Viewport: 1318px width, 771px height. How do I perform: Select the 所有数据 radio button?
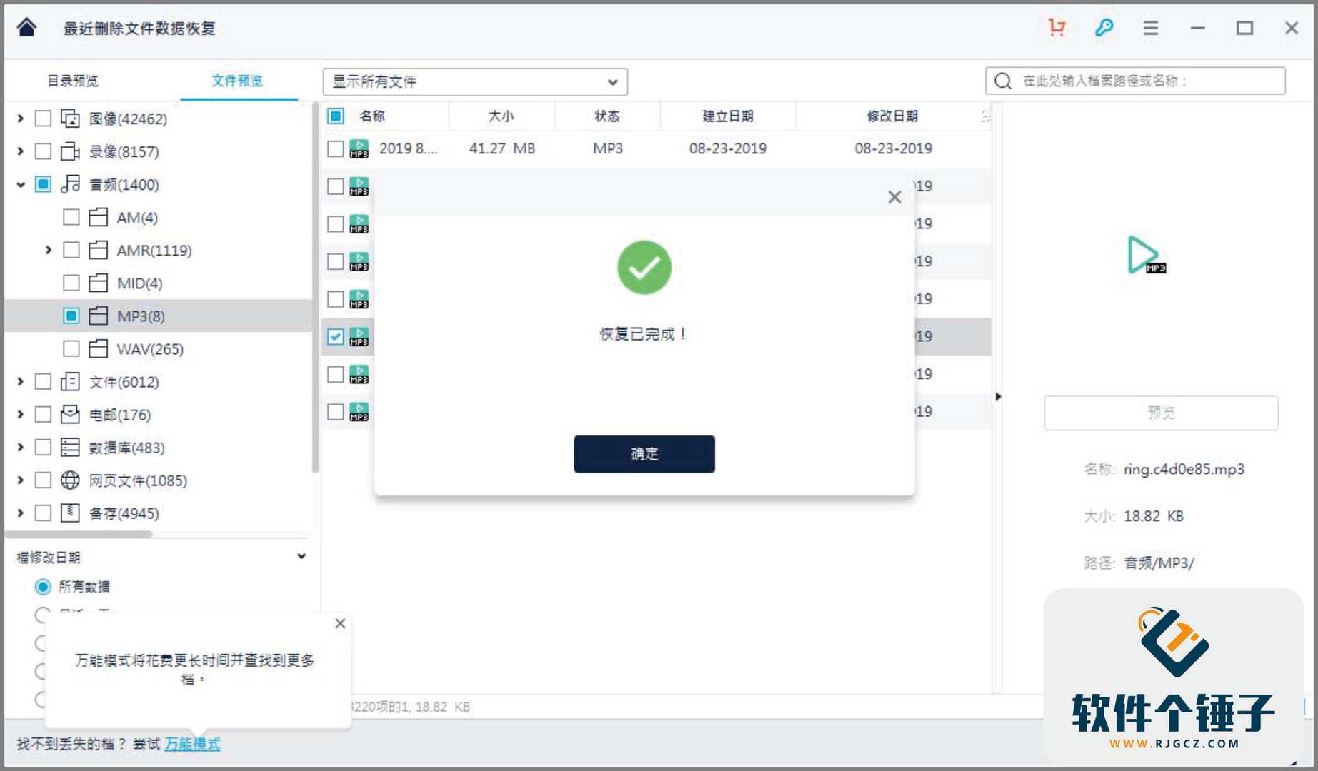click(x=43, y=586)
